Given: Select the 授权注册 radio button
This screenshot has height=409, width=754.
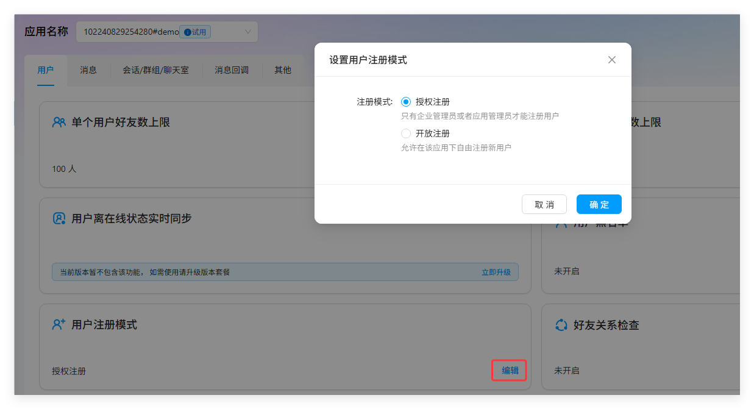Looking at the screenshot, I should 406,102.
